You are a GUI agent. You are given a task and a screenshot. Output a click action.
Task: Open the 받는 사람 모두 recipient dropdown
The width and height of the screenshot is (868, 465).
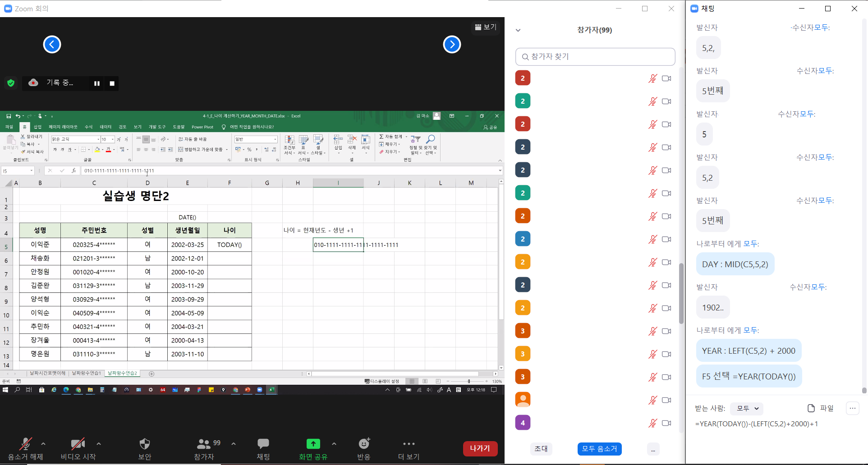pyautogui.click(x=747, y=408)
